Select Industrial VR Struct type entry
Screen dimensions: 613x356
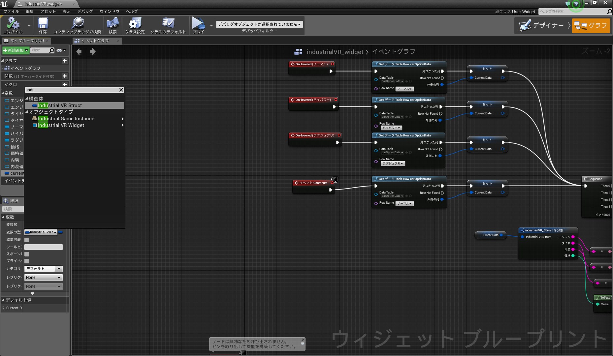75,105
